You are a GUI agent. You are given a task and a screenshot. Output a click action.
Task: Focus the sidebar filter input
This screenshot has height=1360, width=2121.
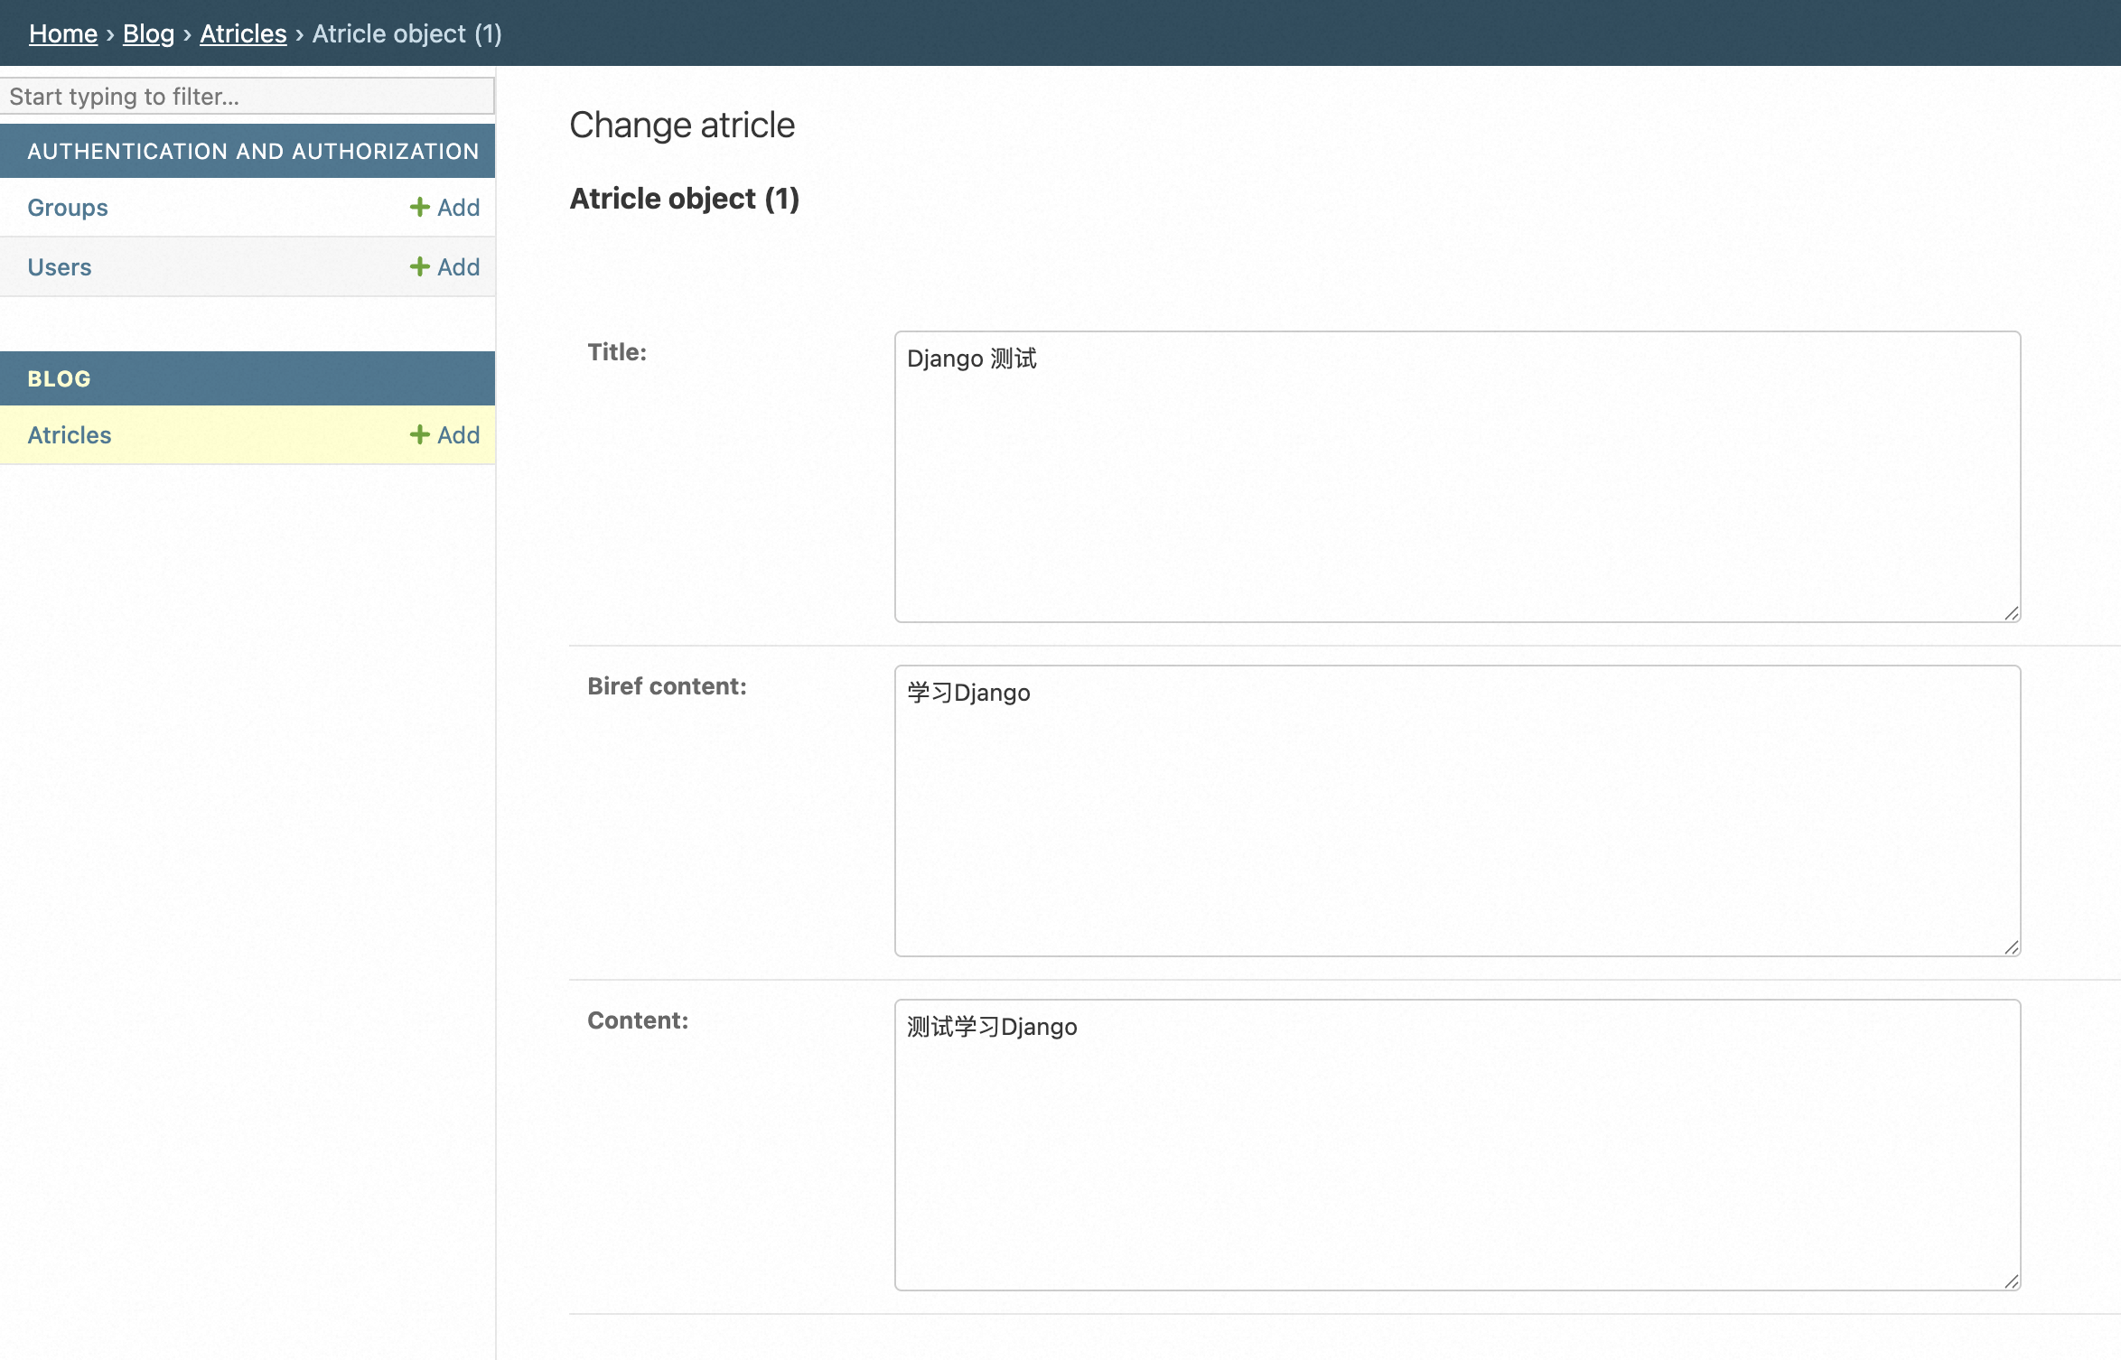pyautogui.click(x=246, y=97)
